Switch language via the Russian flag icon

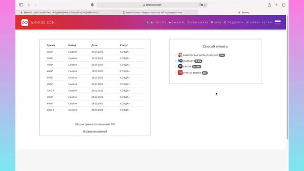277,22
